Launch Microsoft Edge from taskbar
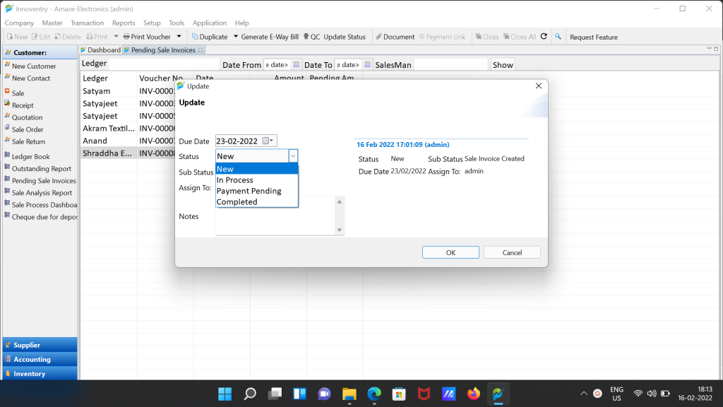 pyautogui.click(x=374, y=394)
